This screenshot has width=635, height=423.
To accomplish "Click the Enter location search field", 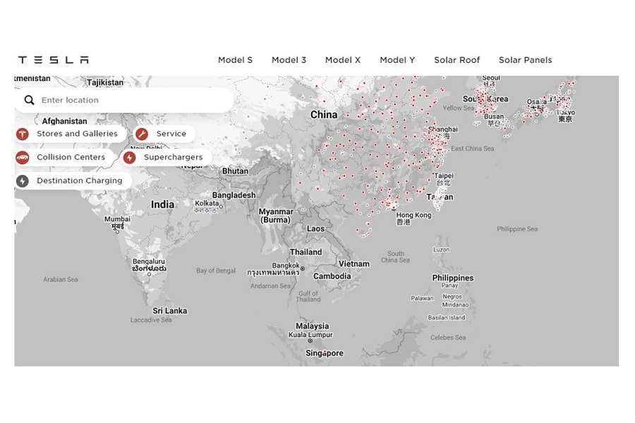I will point(124,100).
